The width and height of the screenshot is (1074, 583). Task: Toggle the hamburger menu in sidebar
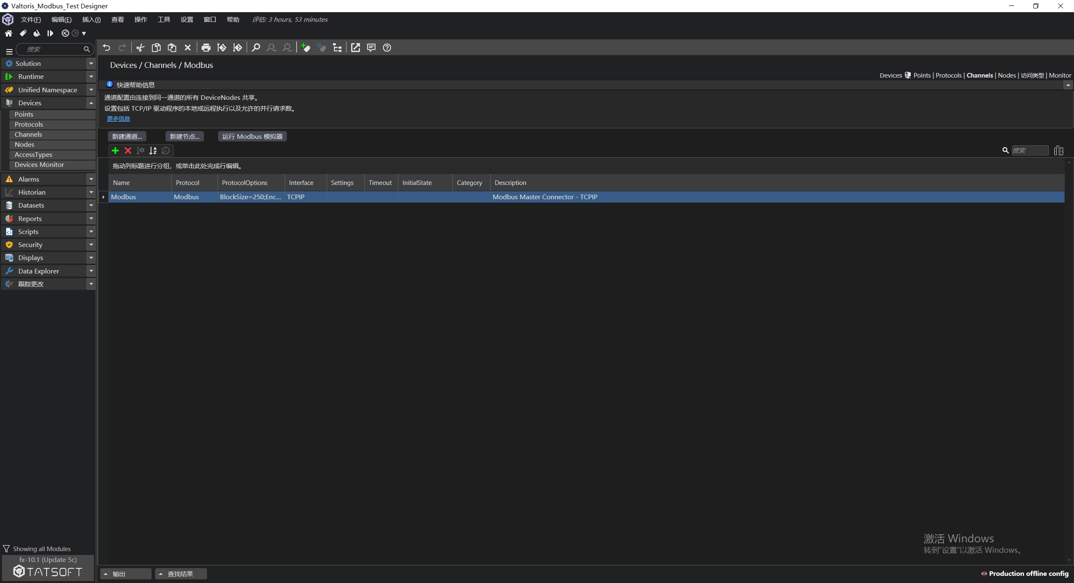click(9, 51)
